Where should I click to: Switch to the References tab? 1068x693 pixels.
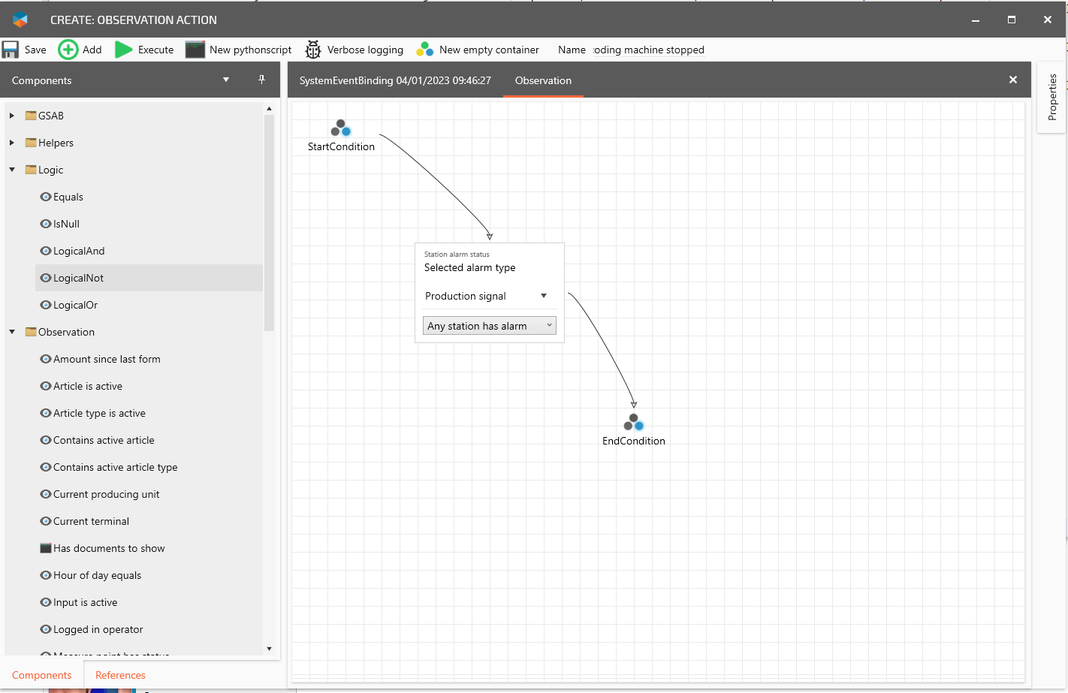(120, 675)
